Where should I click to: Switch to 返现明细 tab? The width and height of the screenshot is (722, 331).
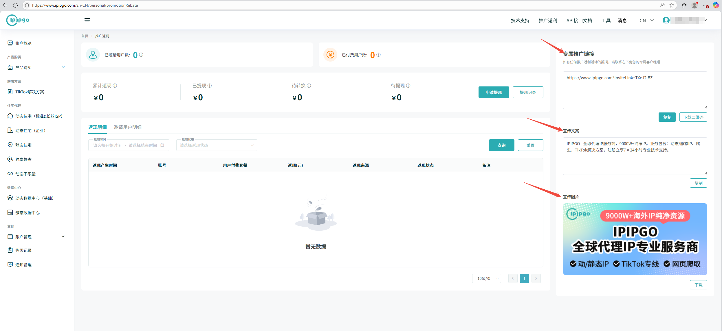(x=98, y=127)
